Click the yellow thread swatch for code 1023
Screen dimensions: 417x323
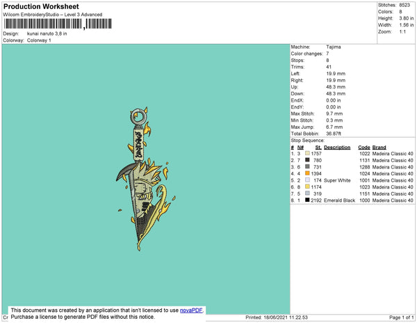click(x=307, y=187)
